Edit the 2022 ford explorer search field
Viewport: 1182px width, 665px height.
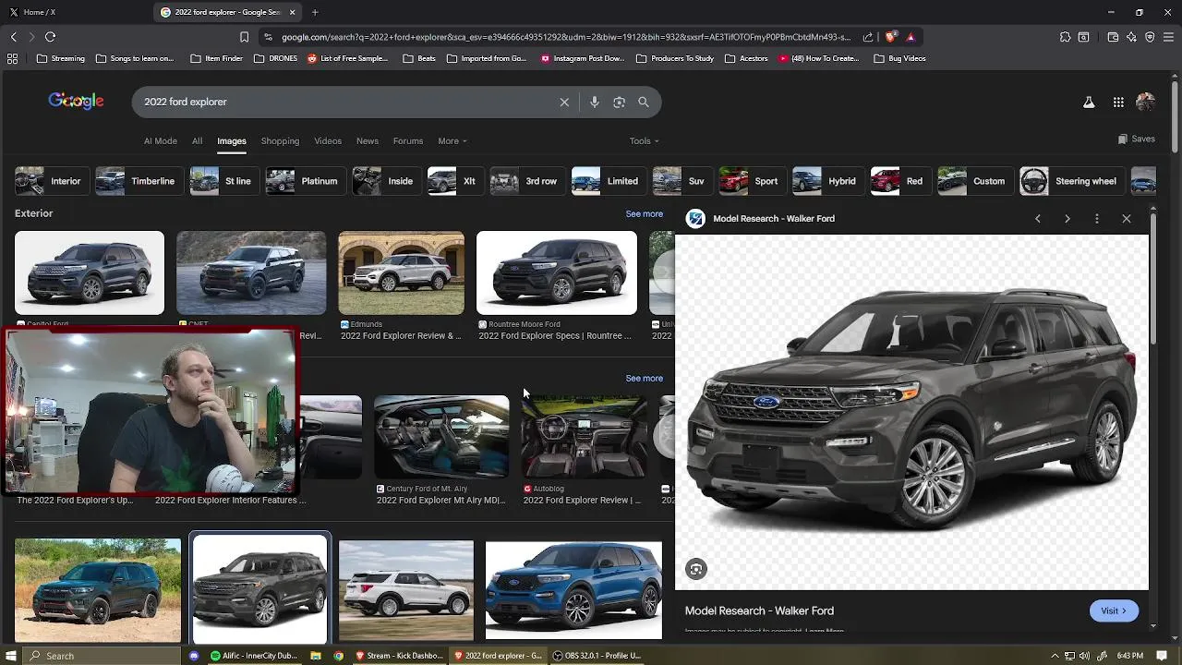(x=346, y=102)
